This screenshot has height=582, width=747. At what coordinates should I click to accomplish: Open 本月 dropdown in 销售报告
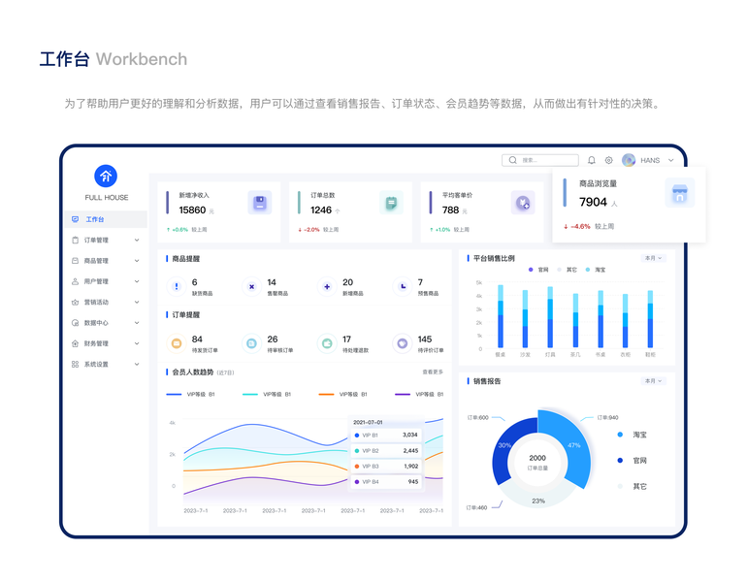pos(653,381)
